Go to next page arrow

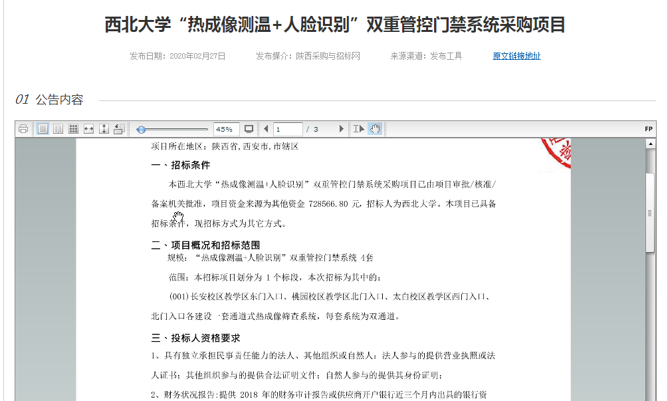click(x=341, y=129)
